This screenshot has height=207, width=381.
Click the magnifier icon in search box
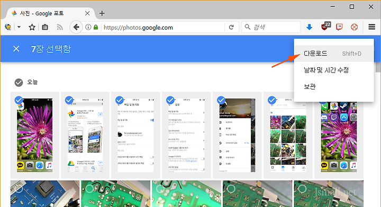click(247, 26)
